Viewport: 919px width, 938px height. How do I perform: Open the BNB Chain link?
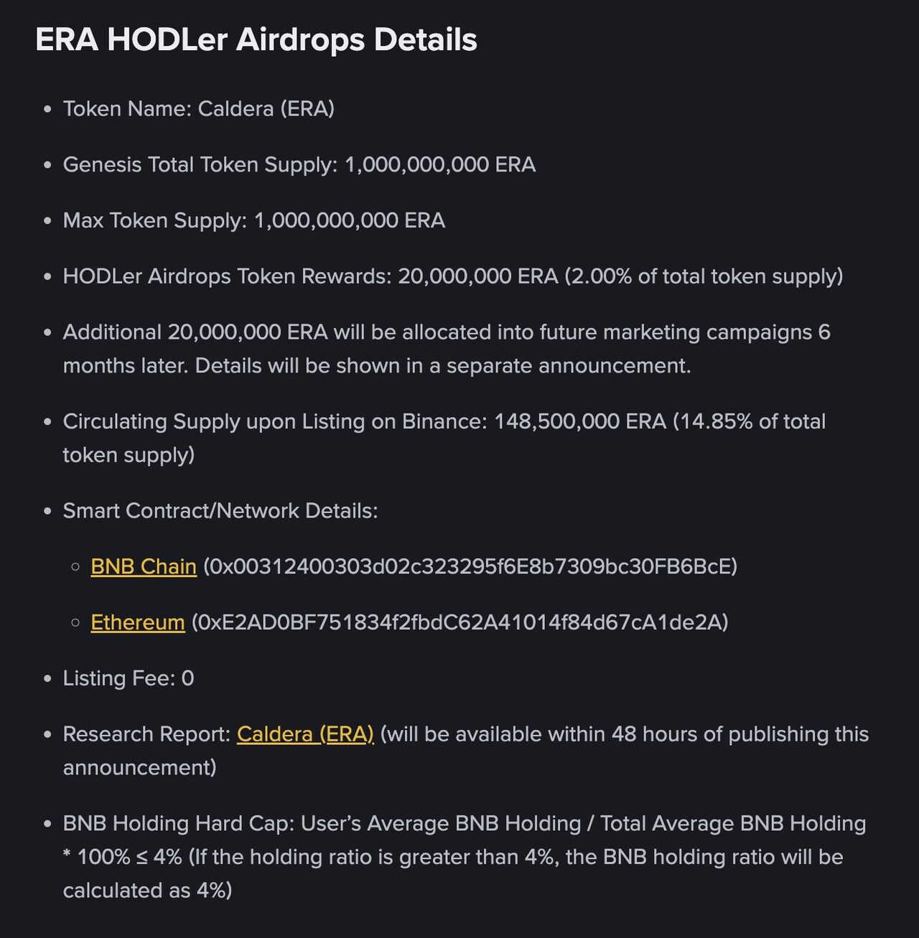[x=144, y=566]
